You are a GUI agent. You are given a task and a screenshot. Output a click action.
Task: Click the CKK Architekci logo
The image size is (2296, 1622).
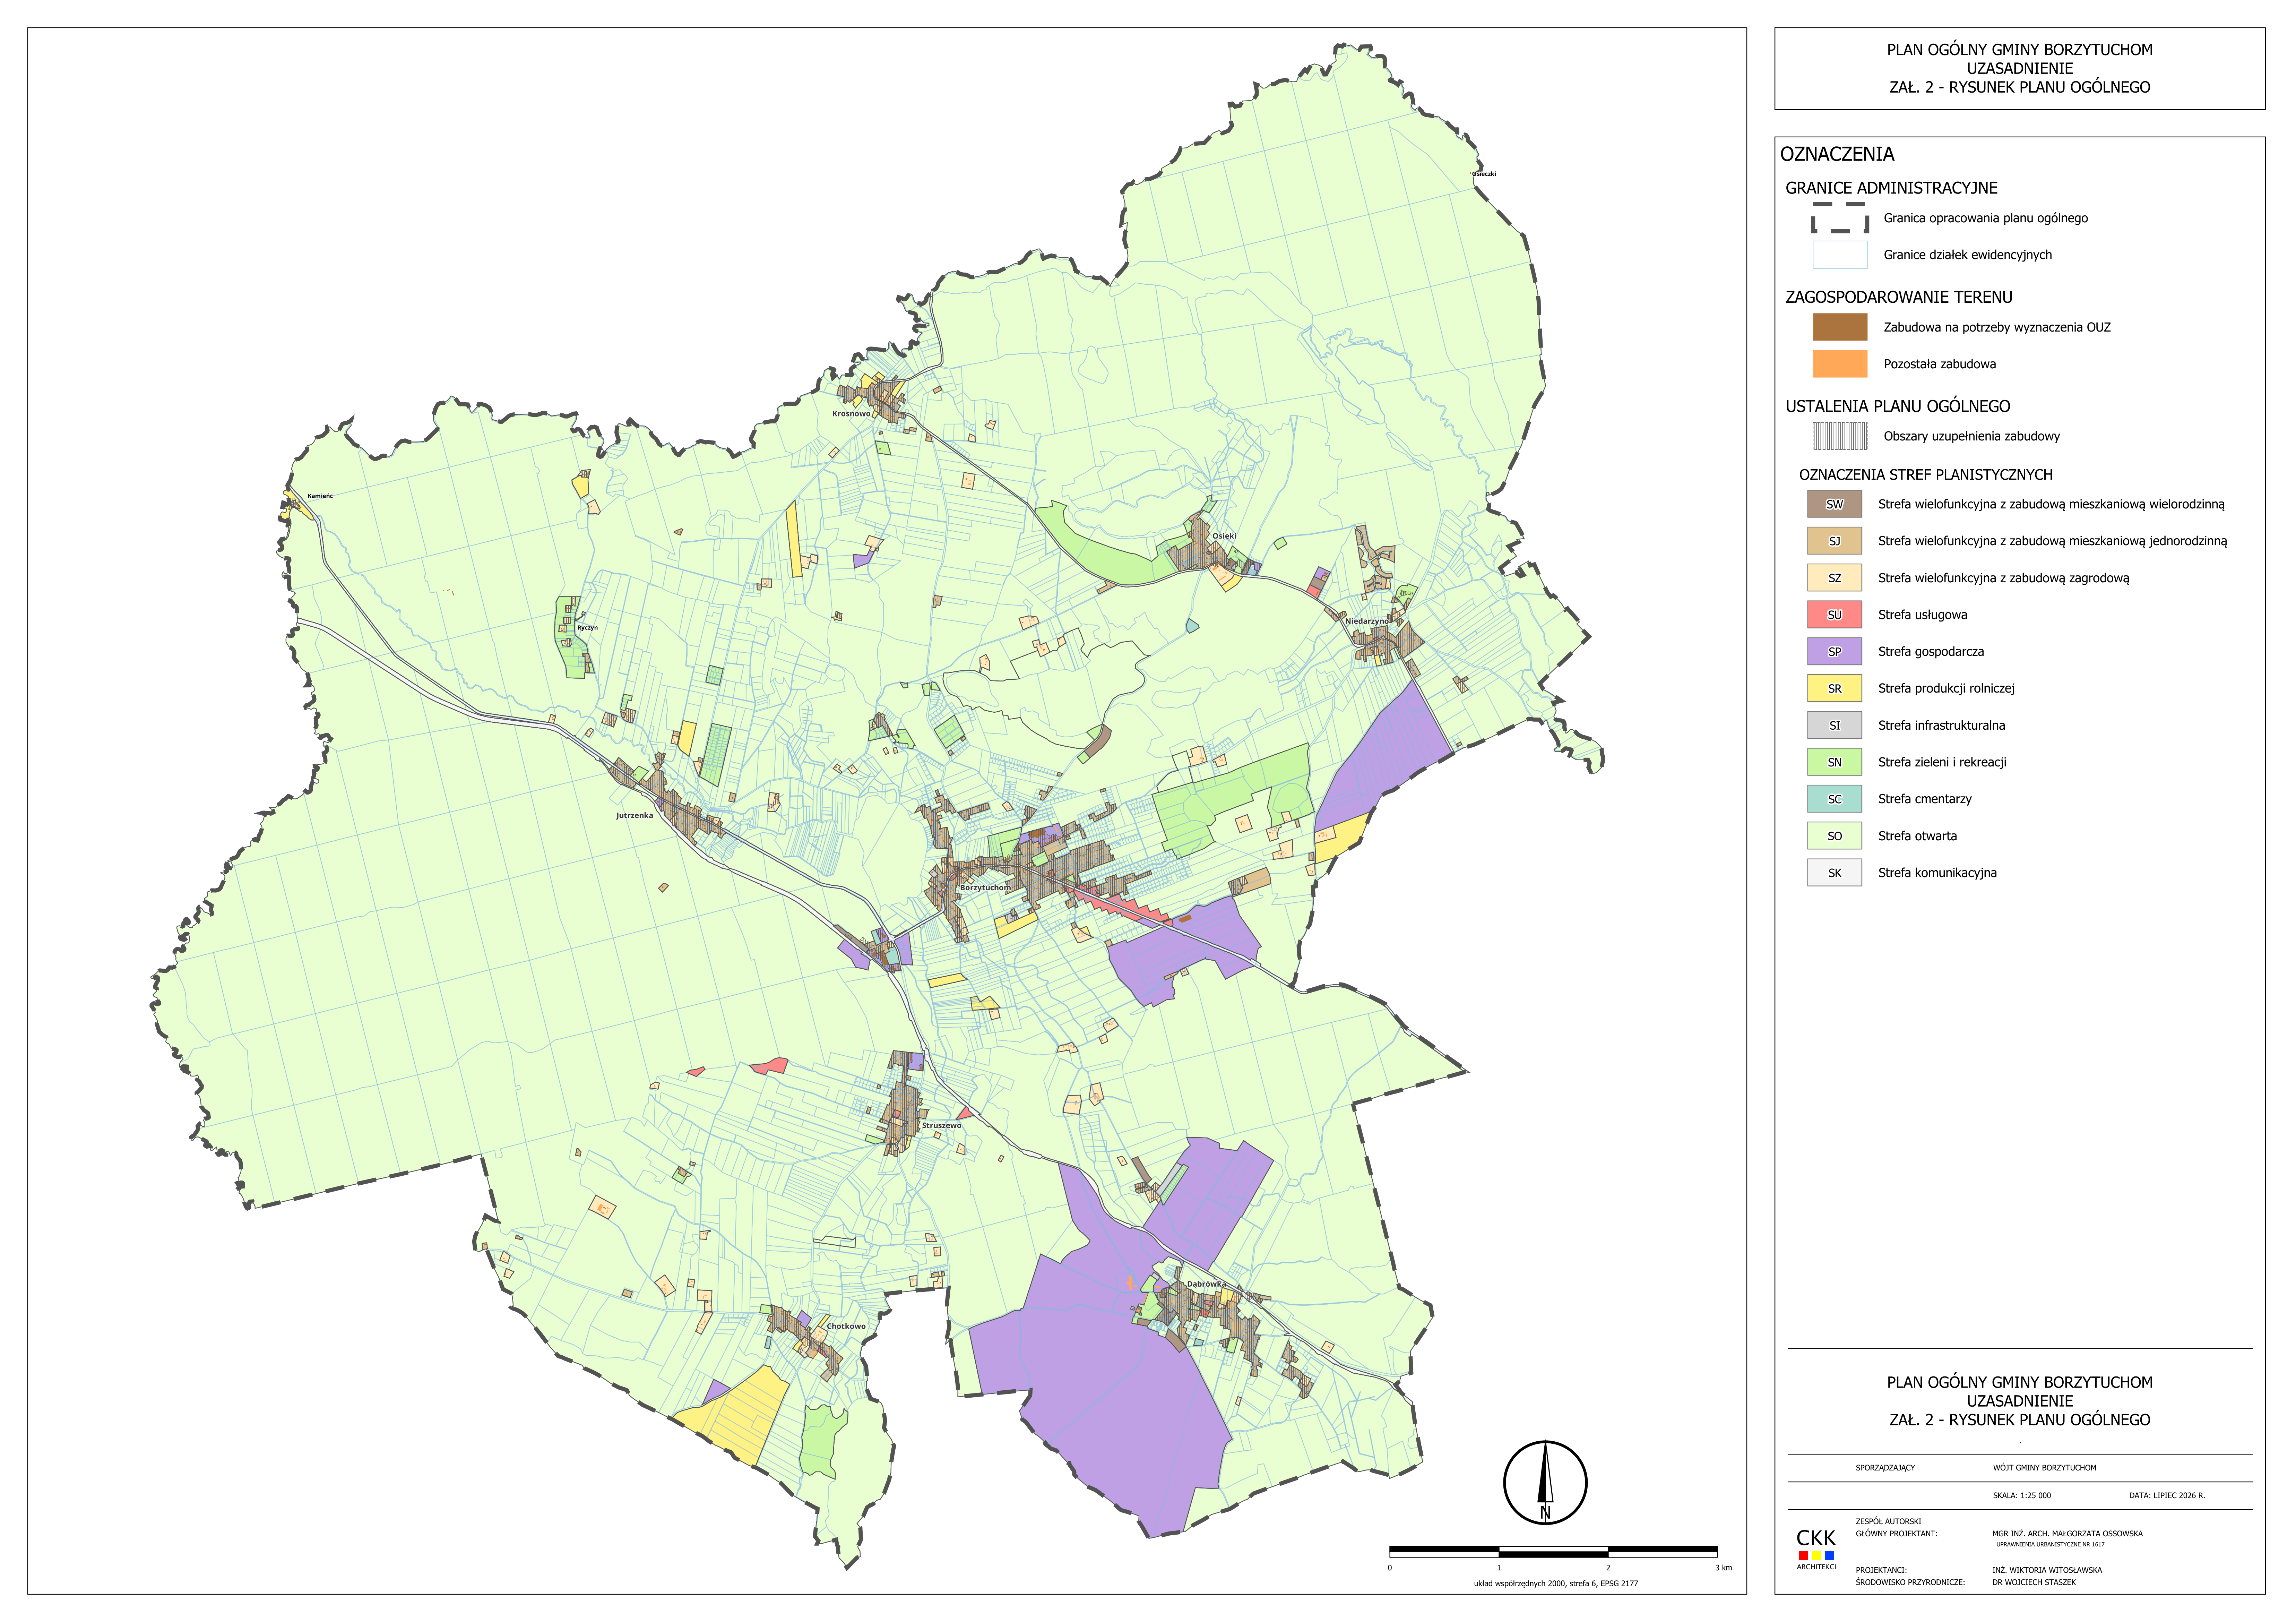tap(1816, 1549)
